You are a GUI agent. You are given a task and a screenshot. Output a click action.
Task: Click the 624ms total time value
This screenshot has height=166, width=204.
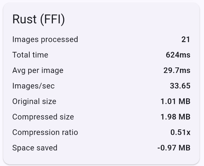click(178, 55)
